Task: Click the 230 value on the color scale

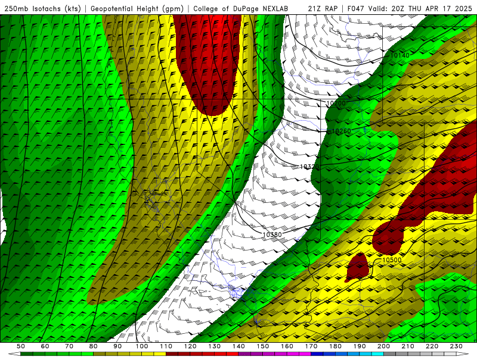Action: click(456, 346)
